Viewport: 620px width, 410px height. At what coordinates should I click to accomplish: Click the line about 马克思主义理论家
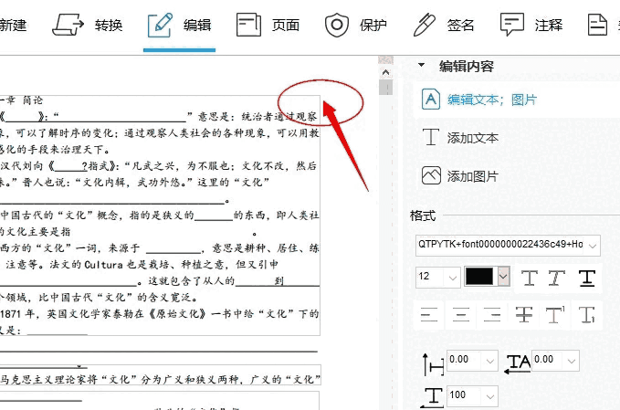coord(160,380)
